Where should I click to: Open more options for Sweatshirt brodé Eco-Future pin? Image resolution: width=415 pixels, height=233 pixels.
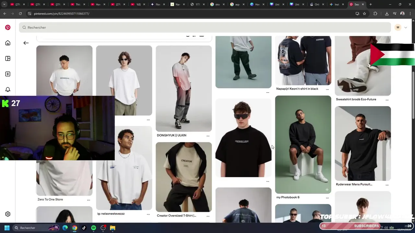pos(387,100)
